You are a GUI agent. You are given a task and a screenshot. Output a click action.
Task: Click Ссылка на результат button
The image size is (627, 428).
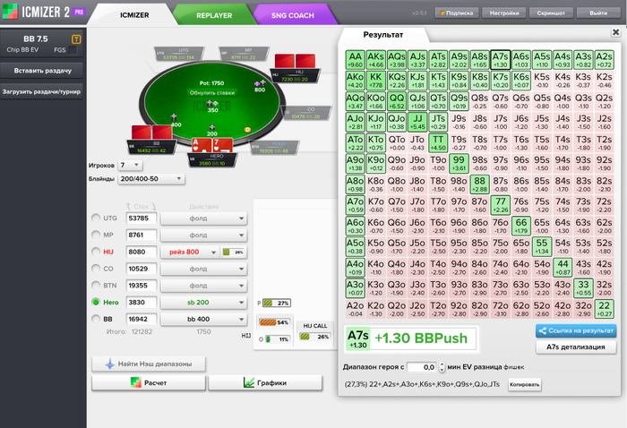[x=576, y=331]
